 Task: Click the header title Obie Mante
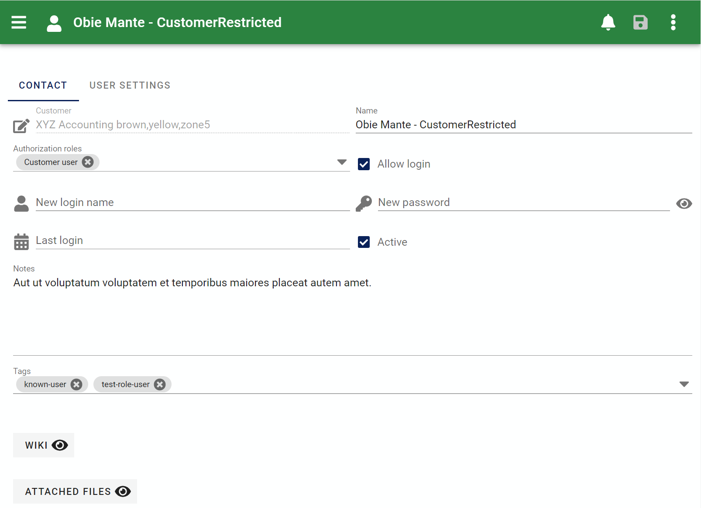177,22
